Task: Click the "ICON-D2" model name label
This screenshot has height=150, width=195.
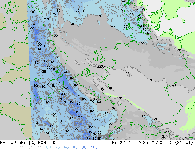Action: [47, 143]
